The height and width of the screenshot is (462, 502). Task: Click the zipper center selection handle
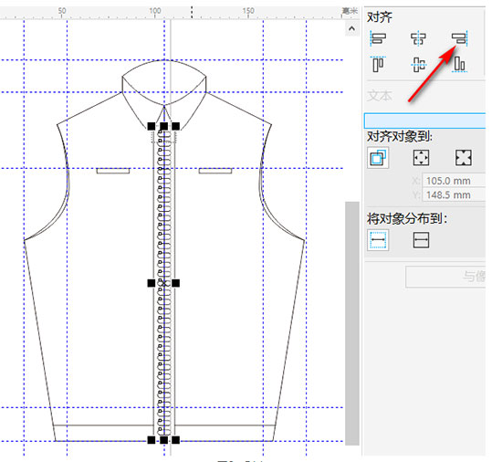164,283
